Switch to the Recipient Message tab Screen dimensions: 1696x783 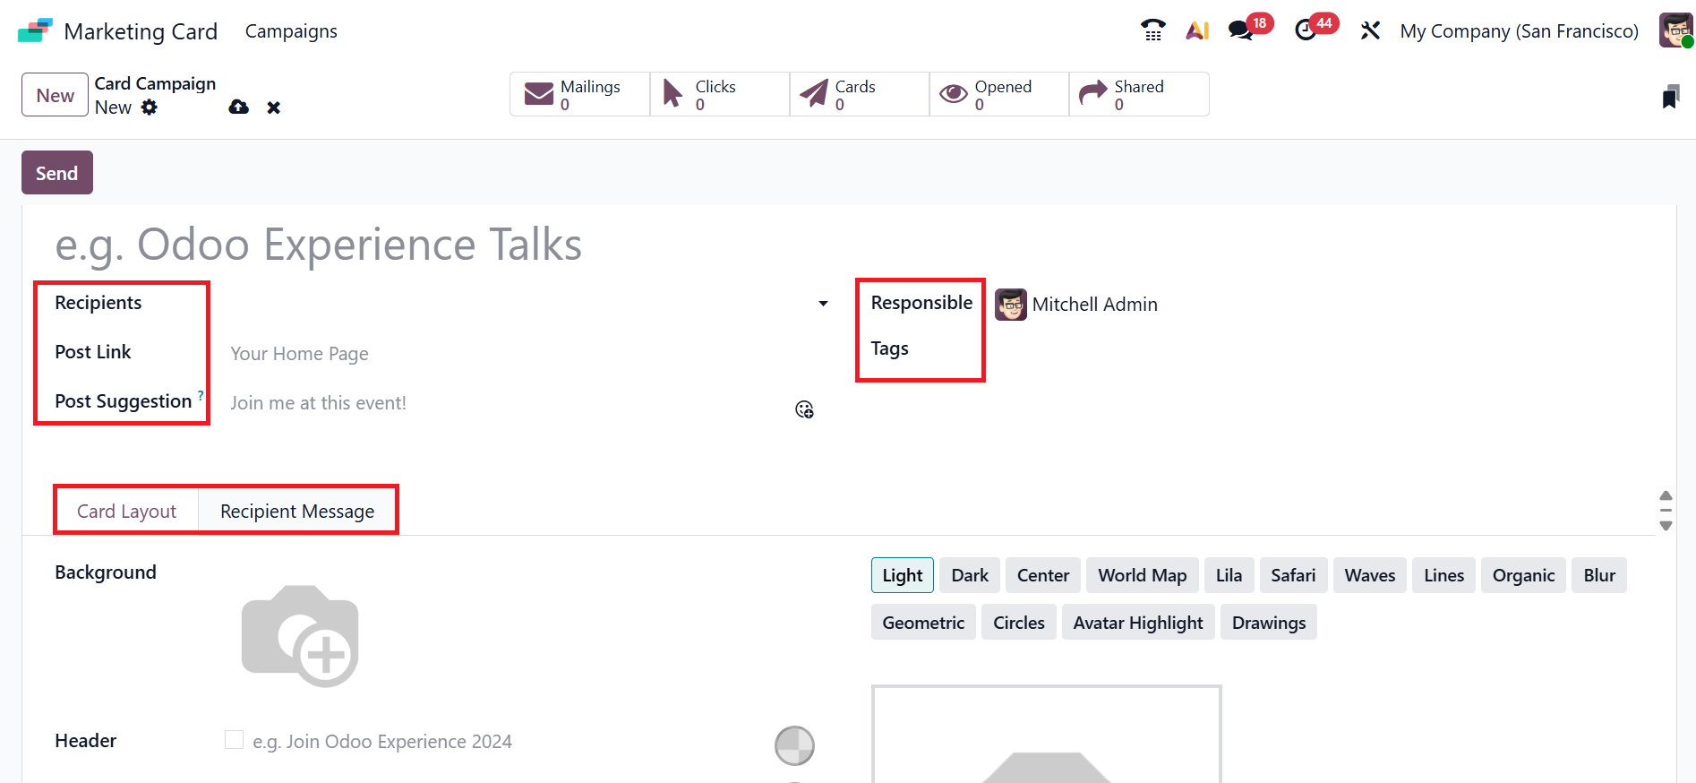(x=297, y=511)
